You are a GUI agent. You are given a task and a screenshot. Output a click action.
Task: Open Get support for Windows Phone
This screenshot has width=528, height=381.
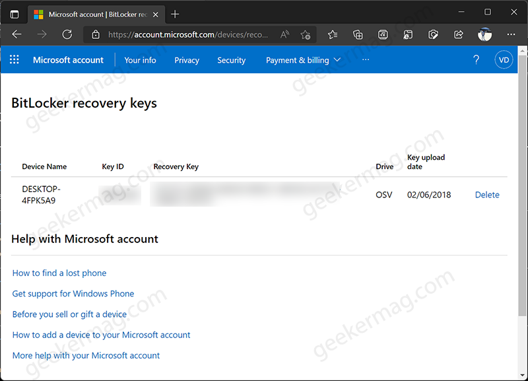pos(73,293)
